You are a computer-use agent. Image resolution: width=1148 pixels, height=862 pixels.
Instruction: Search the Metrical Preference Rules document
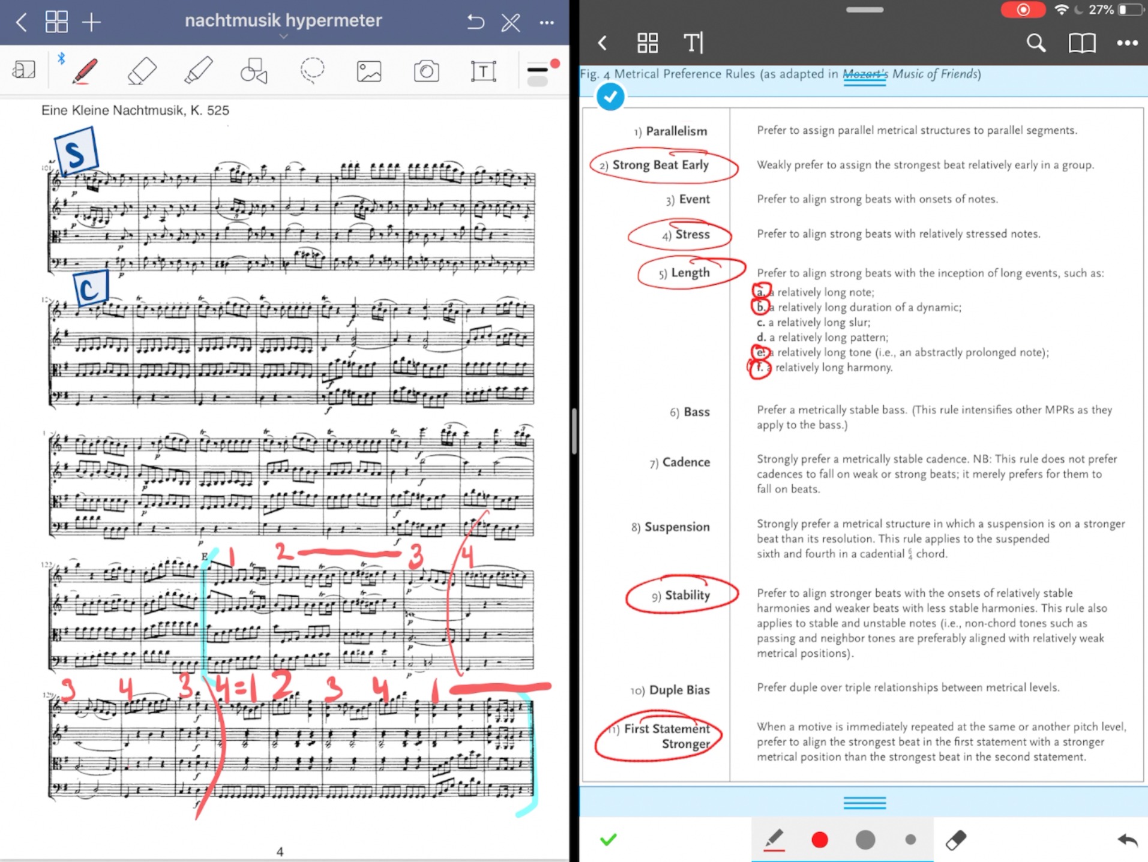click(x=1036, y=43)
